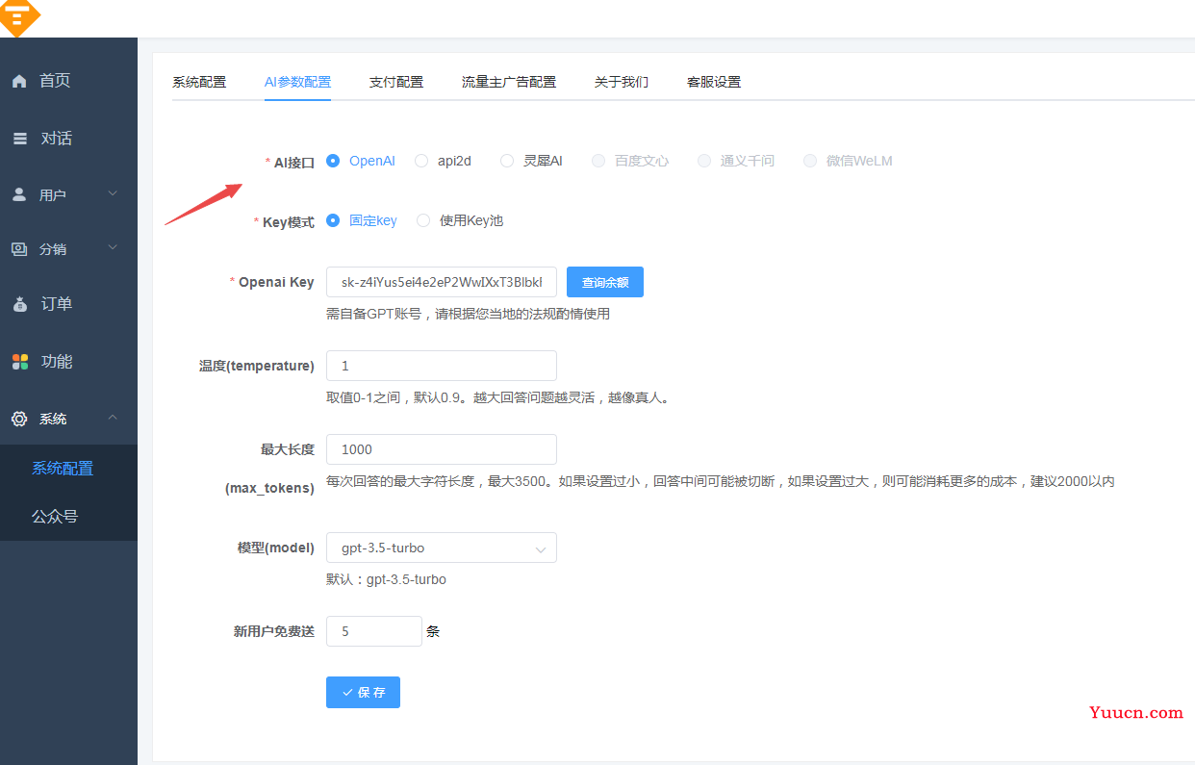1195x765 pixels.
Task: Click the 取值0-1之间 temperature hint text
Action: (497, 397)
